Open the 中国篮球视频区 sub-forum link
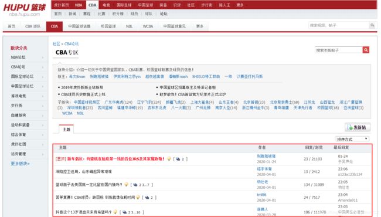381x217 pixels. click(x=87, y=102)
